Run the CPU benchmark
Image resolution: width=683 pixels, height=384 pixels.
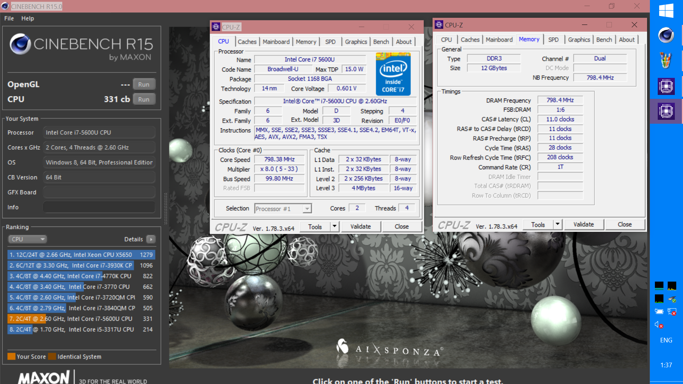(144, 99)
